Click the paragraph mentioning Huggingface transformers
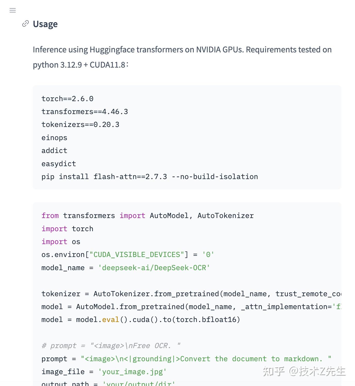Screen dimensions: 355x386 (182, 50)
